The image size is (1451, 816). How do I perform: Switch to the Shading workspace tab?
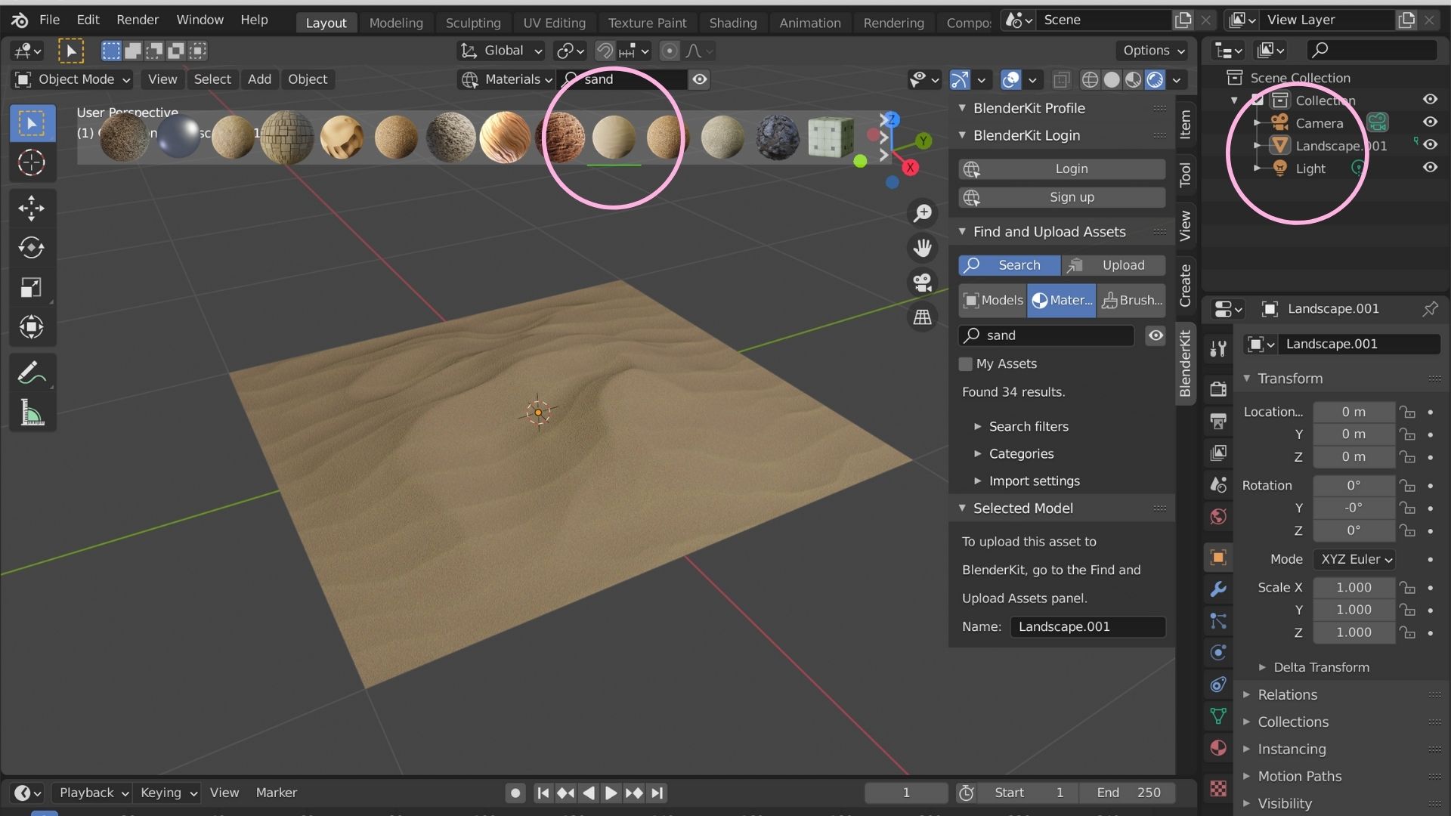coord(732,23)
